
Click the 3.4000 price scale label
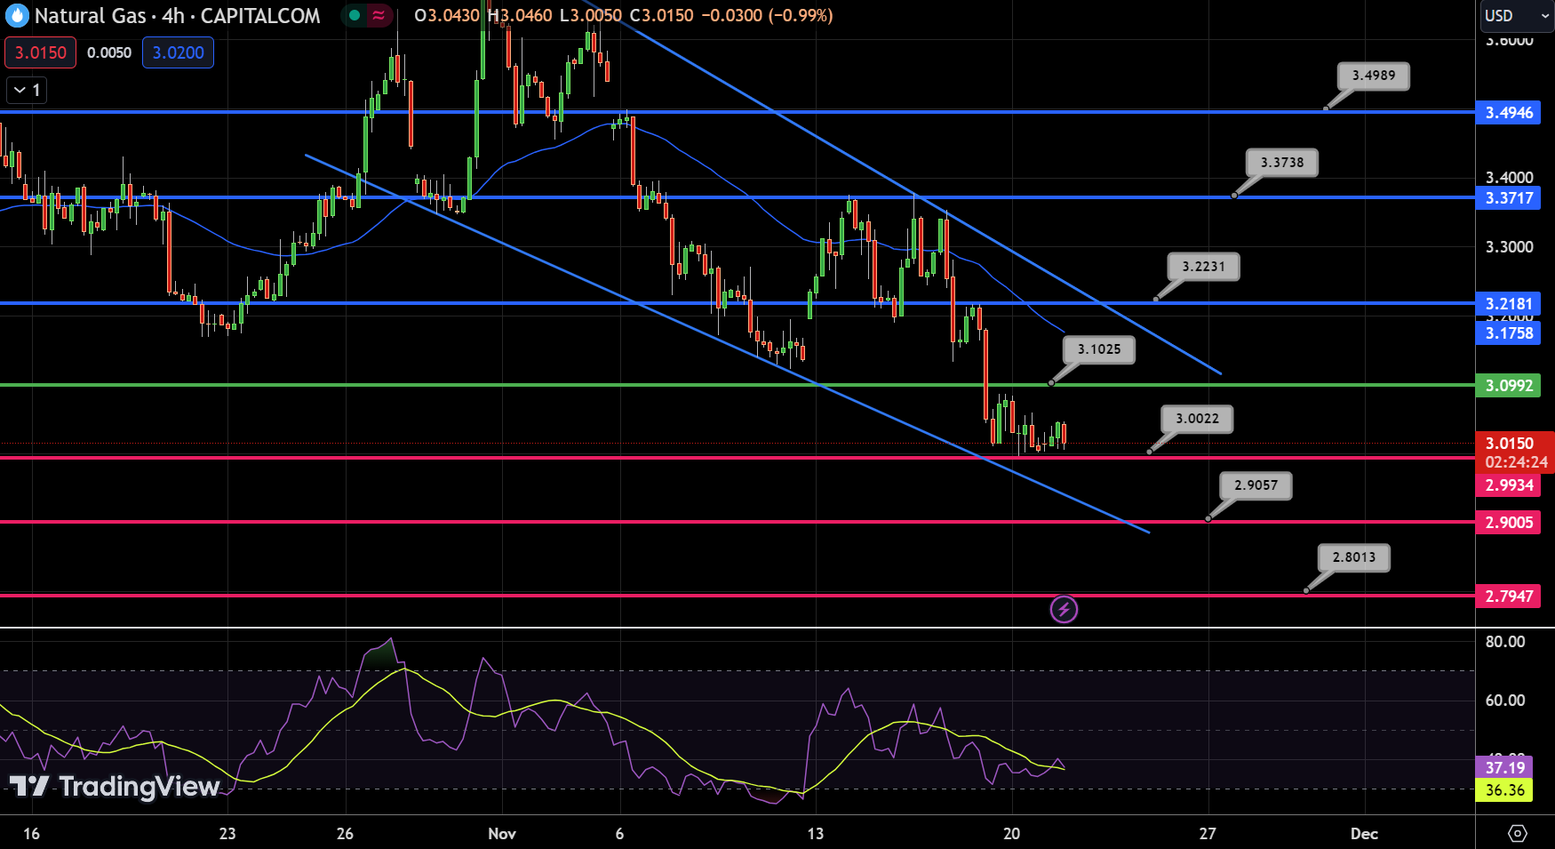pos(1509,178)
